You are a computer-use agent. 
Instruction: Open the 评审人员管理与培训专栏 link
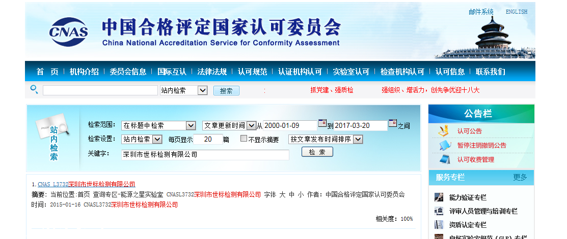pos(483,211)
